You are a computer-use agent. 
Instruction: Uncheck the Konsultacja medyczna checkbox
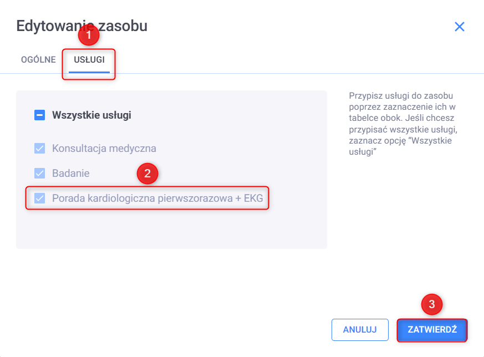pyautogui.click(x=40, y=149)
